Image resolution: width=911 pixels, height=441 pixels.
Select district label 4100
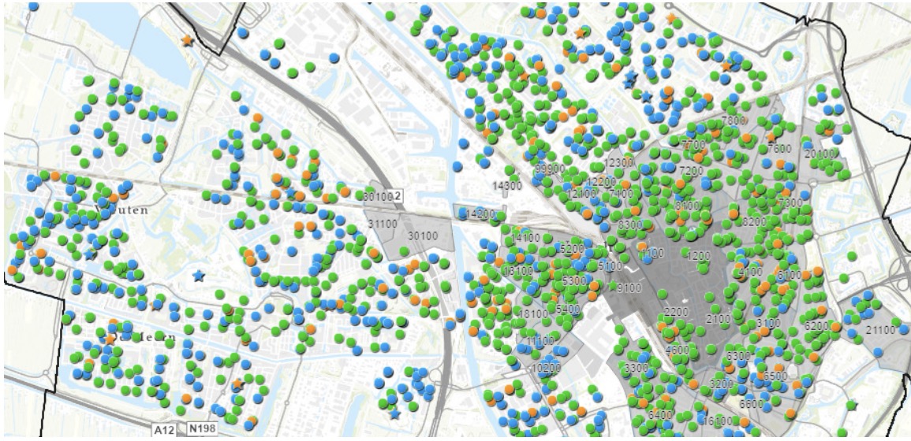coord(751,272)
